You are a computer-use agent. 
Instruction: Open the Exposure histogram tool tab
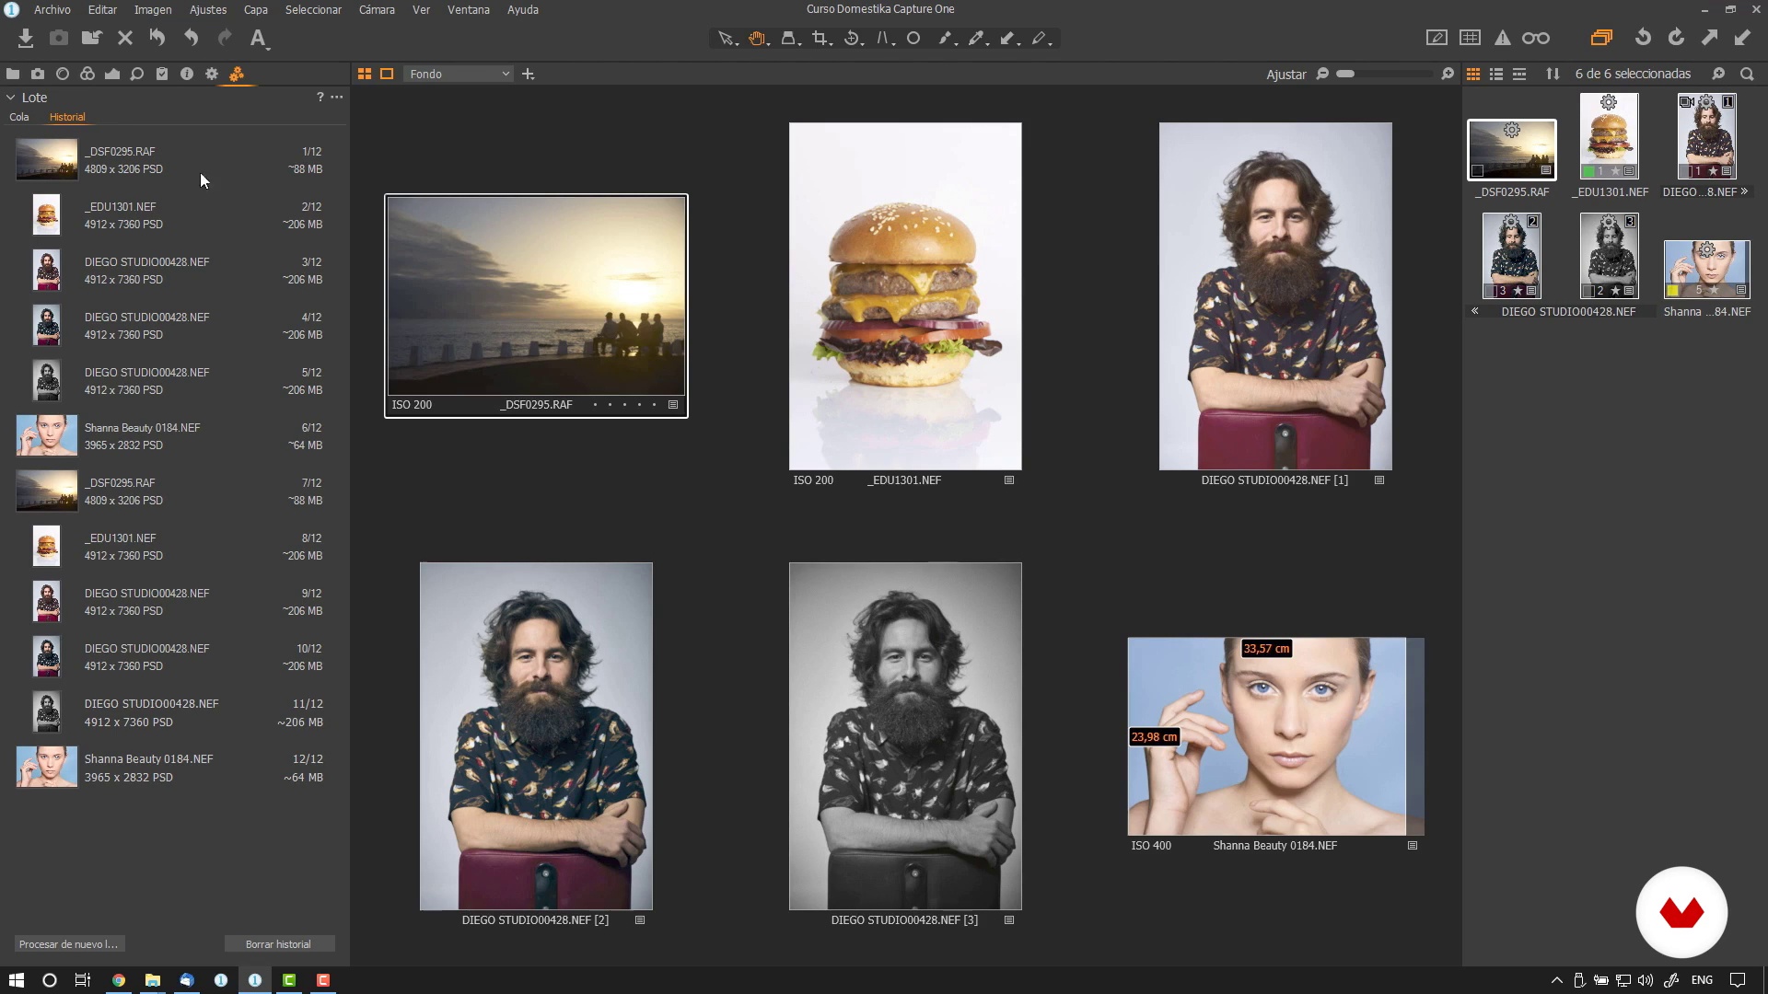pos(112,74)
